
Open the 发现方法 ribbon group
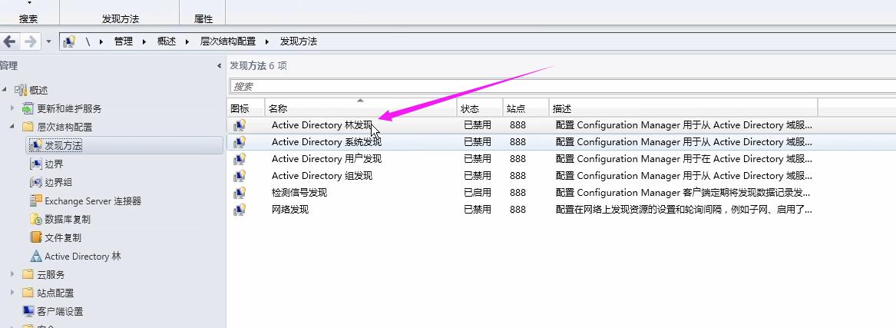(120, 18)
